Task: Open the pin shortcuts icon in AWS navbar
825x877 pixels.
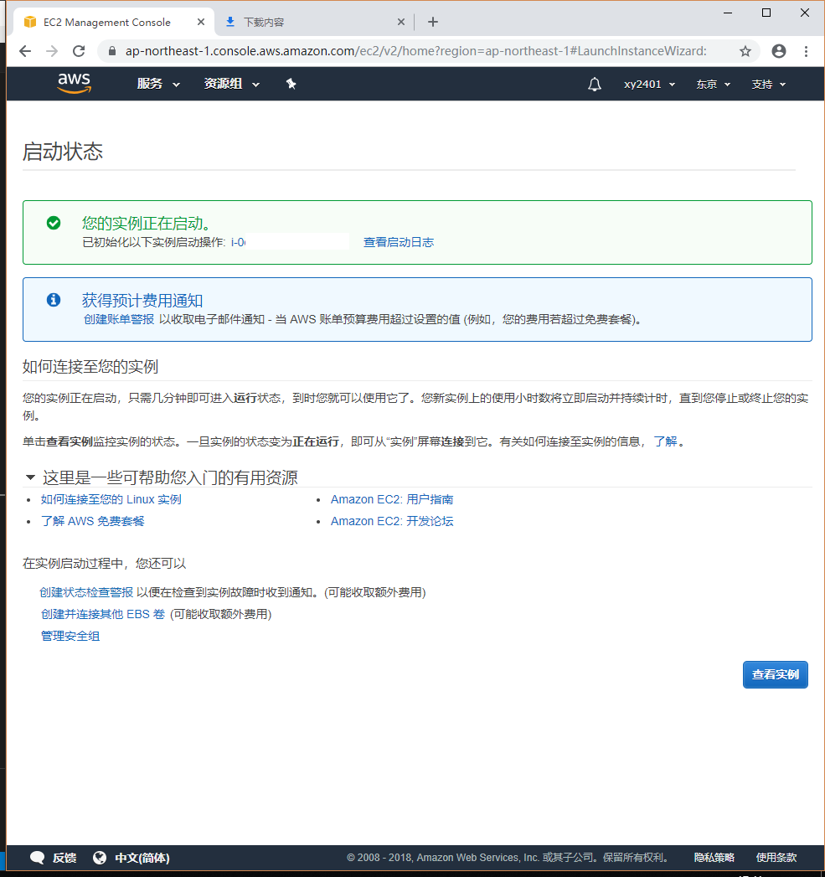Action: (291, 84)
